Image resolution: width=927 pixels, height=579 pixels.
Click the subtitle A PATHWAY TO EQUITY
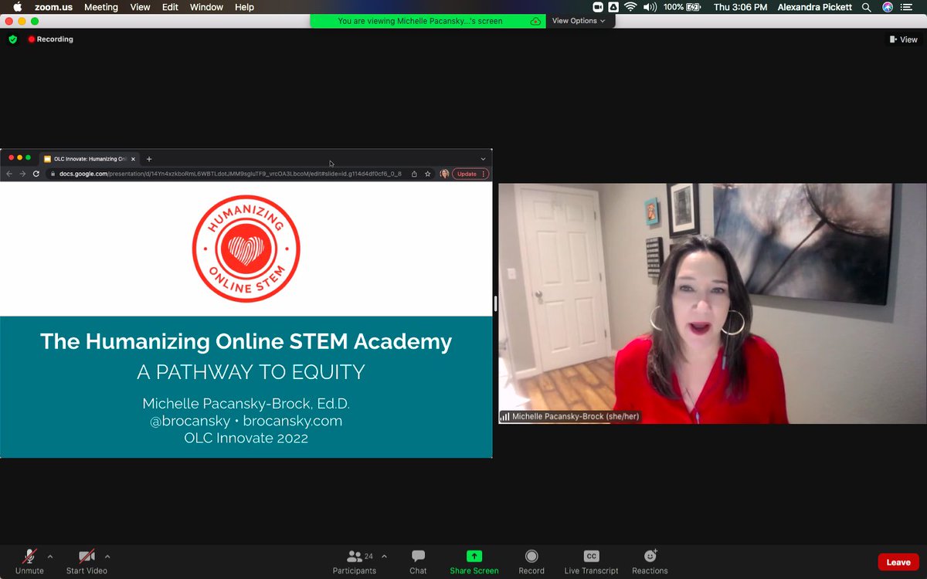(x=251, y=372)
